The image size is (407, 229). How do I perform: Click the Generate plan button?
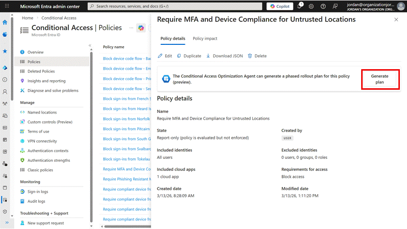[x=379, y=79]
